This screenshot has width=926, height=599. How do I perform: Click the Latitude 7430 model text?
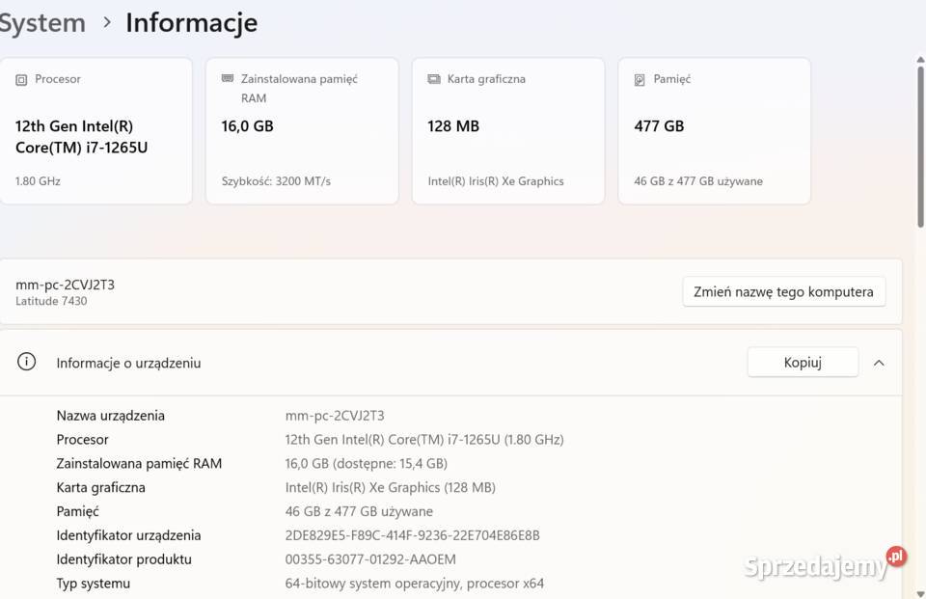(51, 301)
